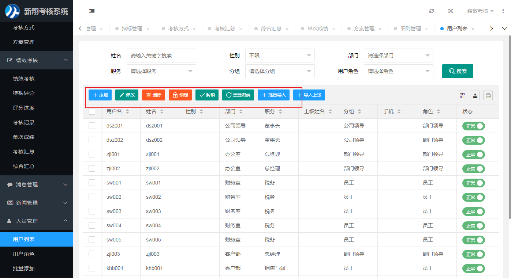Click the print icon above the table
The width and height of the screenshot is (511, 278).
click(x=488, y=95)
